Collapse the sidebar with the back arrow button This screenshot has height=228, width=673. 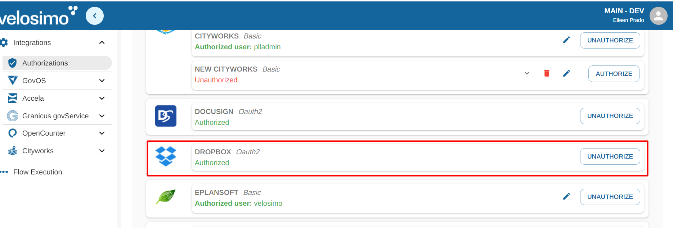click(95, 16)
